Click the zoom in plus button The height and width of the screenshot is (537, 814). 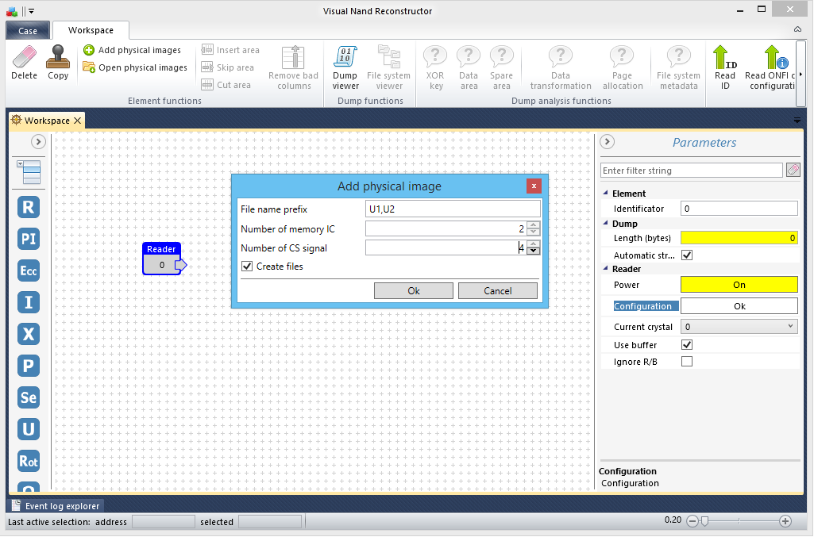[x=785, y=521]
